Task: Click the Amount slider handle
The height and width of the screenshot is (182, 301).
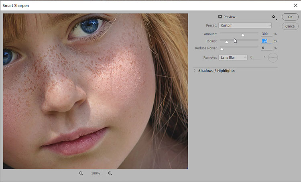Action: (243, 35)
